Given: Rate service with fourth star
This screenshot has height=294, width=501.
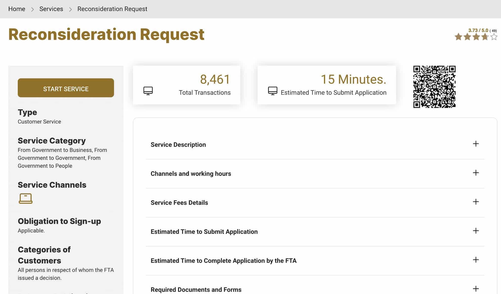Looking at the screenshot, I should coord(485,37).
